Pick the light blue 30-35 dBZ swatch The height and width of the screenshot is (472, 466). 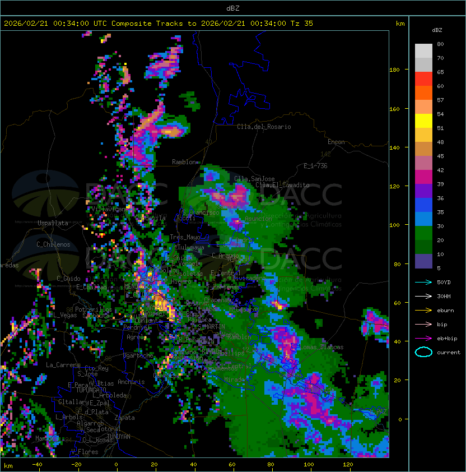[423, 219]
